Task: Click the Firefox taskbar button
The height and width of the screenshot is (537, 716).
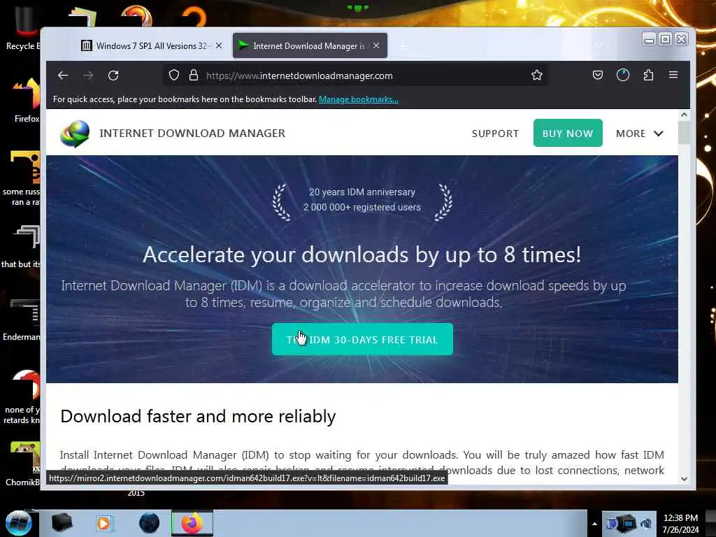Action: (192, 523)
